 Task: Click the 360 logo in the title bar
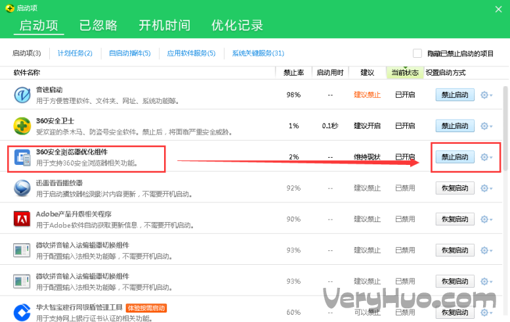[x=10, y=8]
